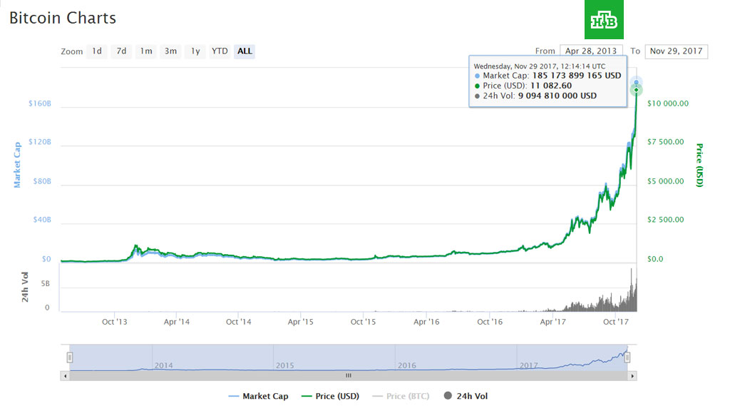Edit the To date field

(x=676, y=51)
